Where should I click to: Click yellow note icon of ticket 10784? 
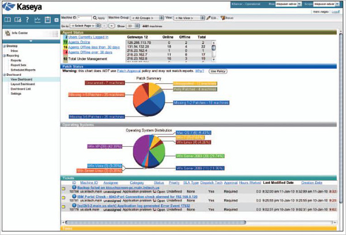63,189
